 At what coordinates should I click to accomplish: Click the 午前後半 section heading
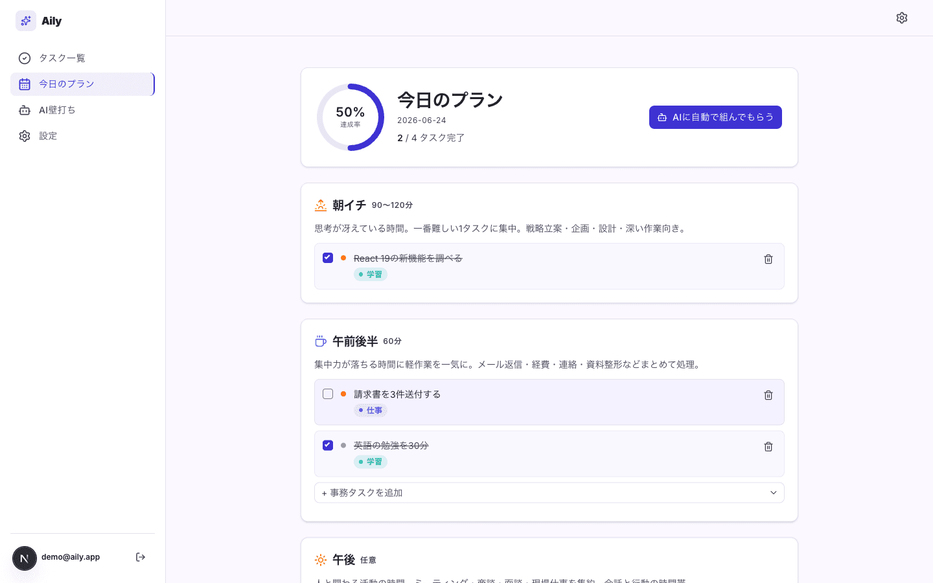click(355, 341)
